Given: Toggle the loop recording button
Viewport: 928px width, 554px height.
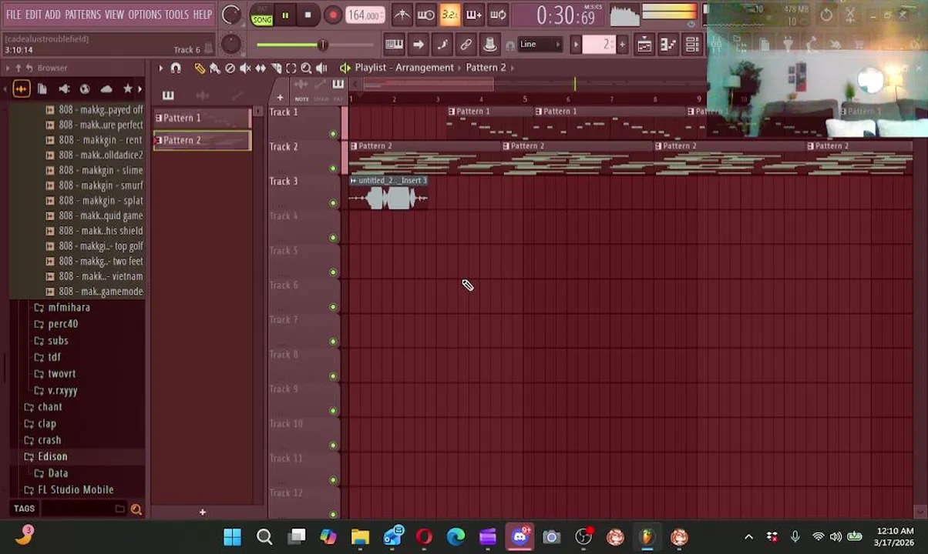Looking at the screenshot, I should point(498,15).
